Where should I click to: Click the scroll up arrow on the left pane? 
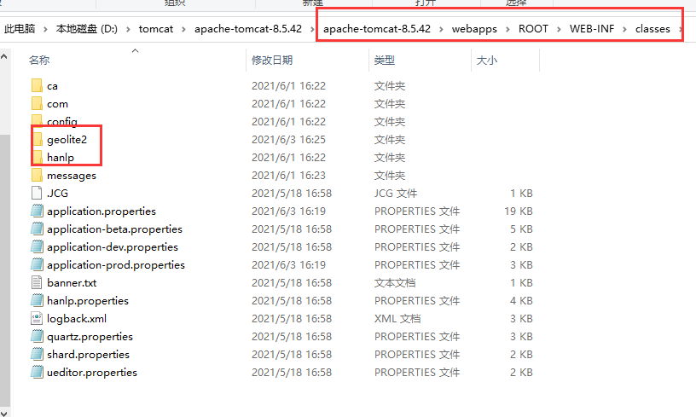pyautogui.click(x=4, y=56)
